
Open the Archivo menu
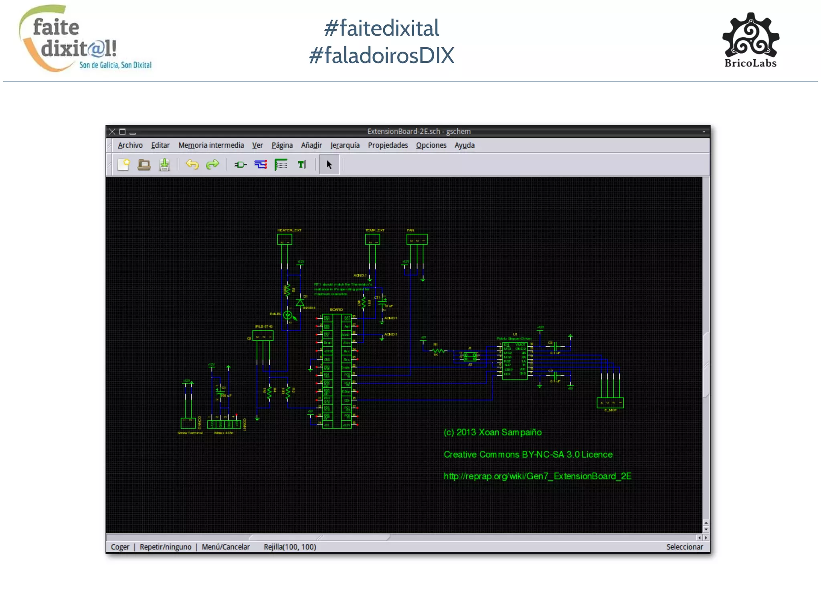coord(130,145)
